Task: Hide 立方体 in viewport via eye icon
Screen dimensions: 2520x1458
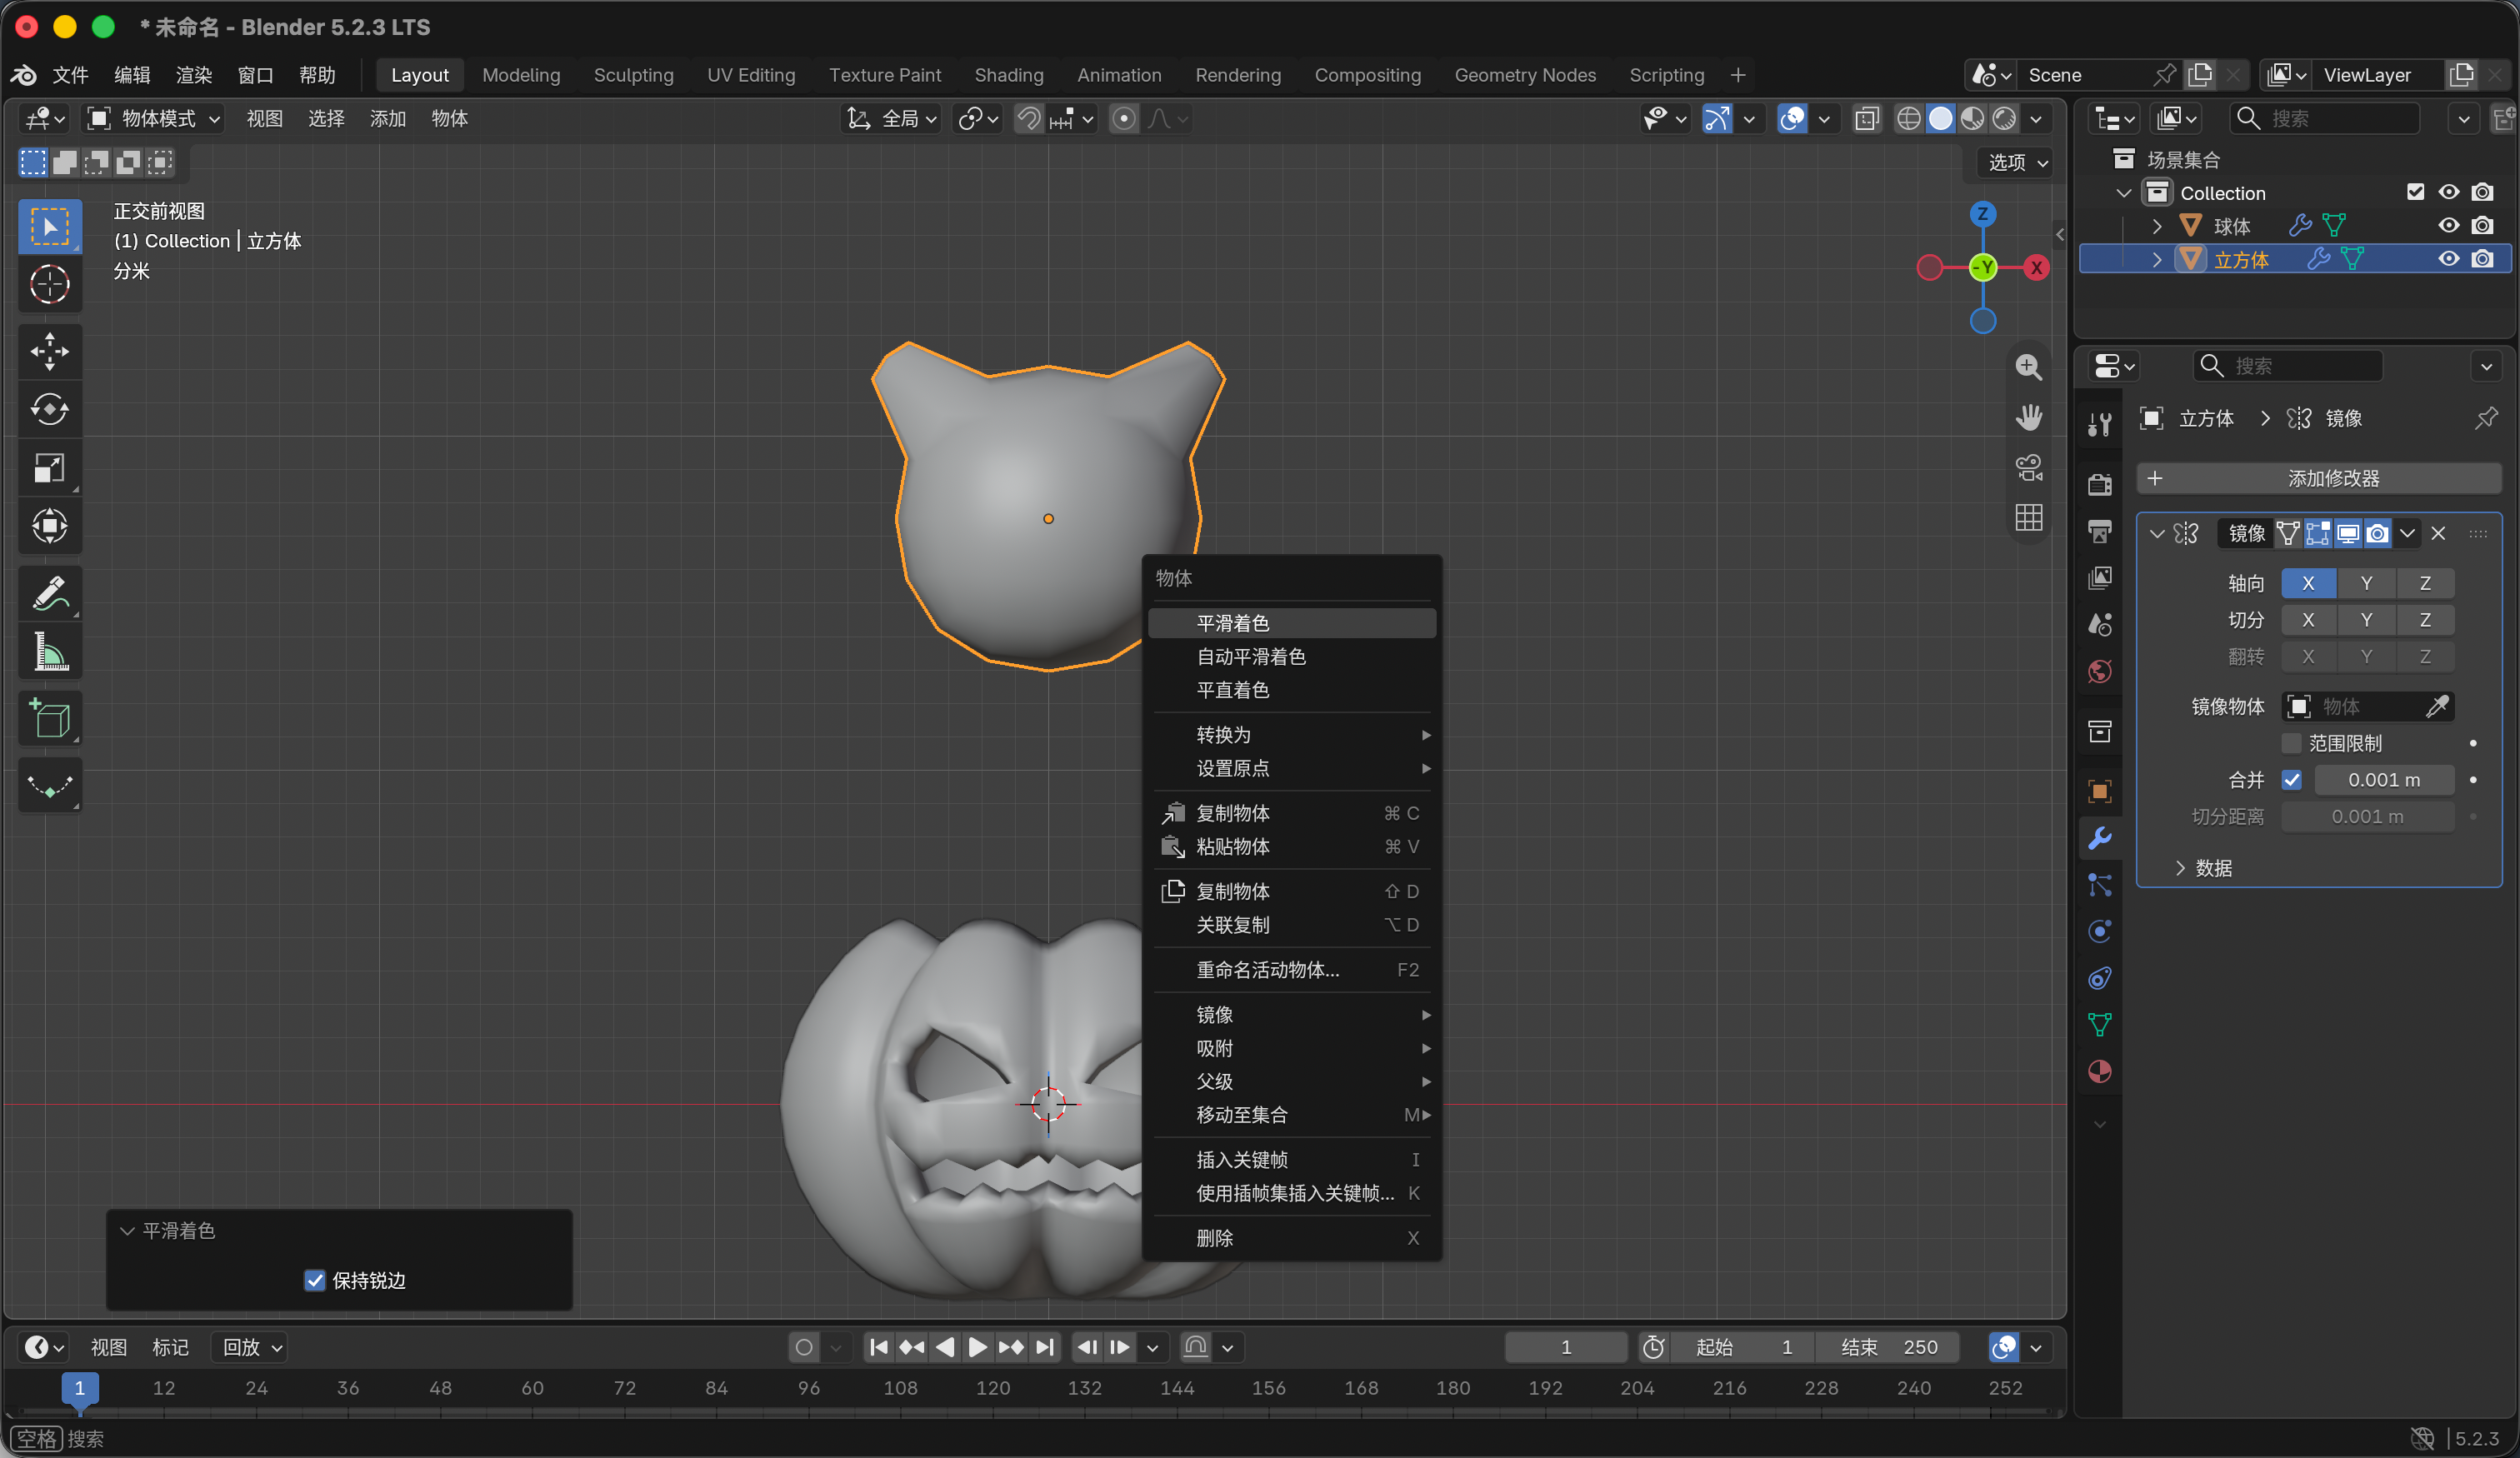Action: click(2448, 259)
